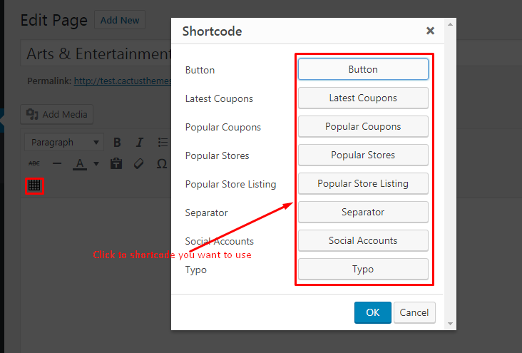Click the Add New page button
The height and width of the screenshot is (353, 522).
tap(120, 20)
